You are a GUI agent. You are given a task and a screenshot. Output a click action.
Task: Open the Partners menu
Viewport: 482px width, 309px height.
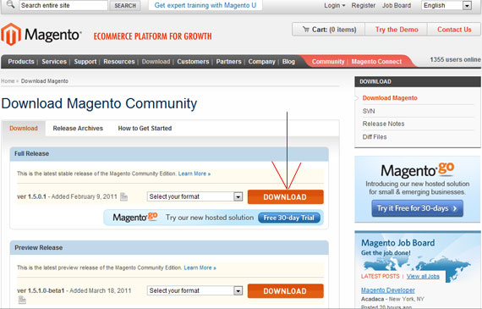(228, 62)
